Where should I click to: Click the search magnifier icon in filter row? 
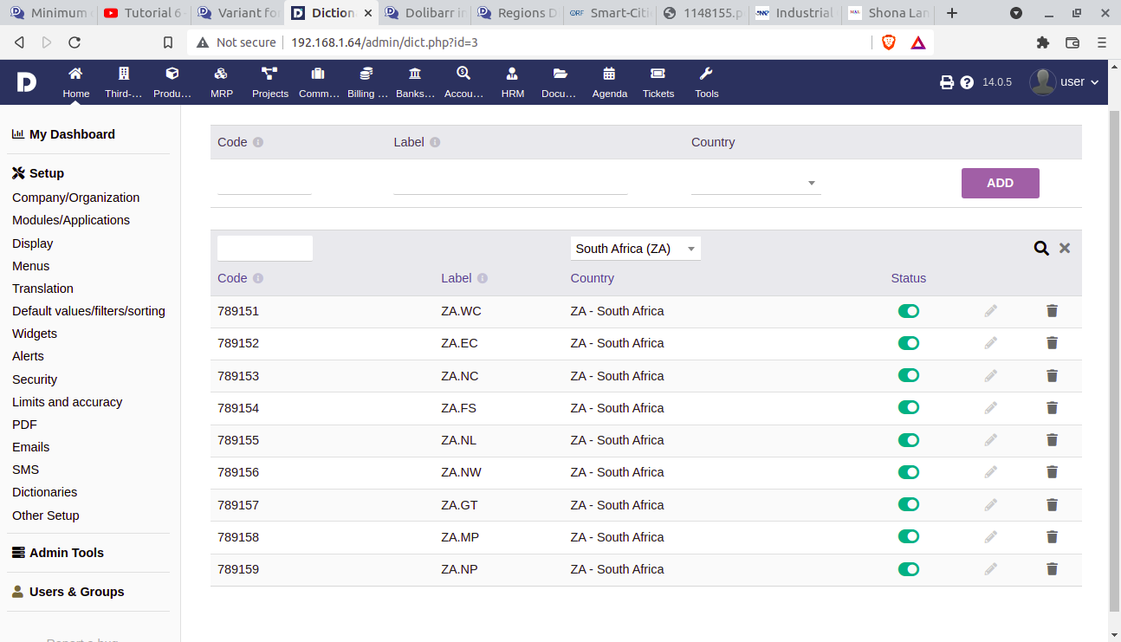pyautogui.click(x=1040, y=249)
